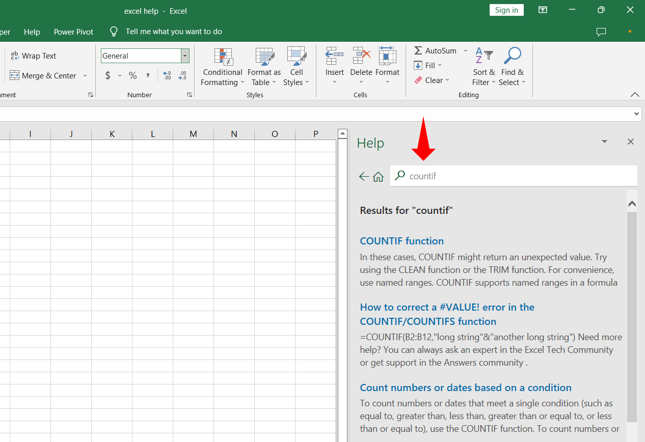Click Help pane scrollbar up arrow
This screenshot has height=442, width=645.
[632, 204]
